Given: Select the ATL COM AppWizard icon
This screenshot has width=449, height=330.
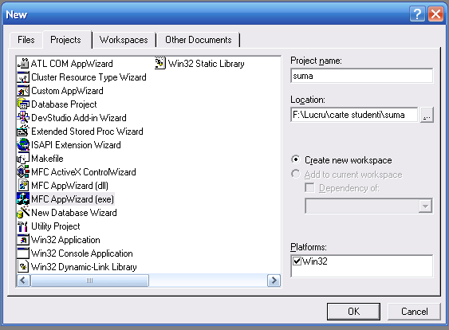Looking at the screenshot, I should (23, 64).
